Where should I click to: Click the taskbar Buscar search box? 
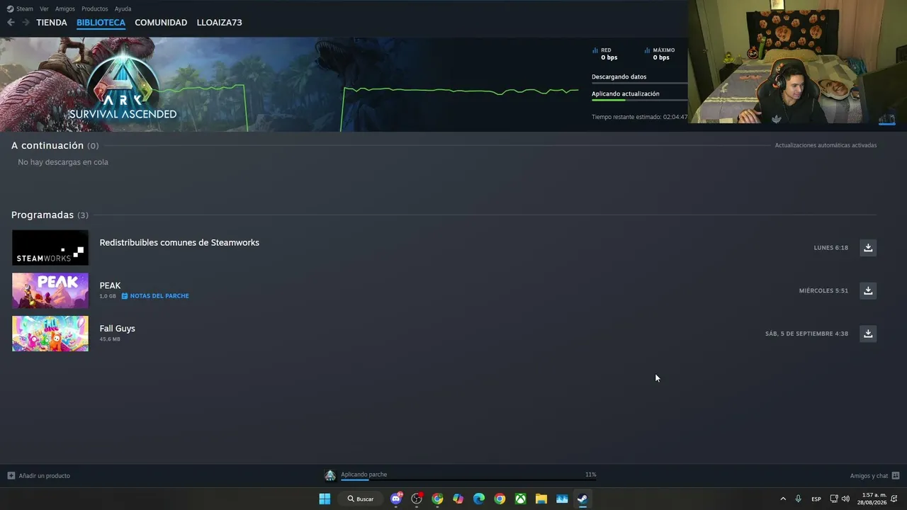(x=360, y=499)
